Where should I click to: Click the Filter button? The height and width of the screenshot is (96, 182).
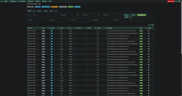pyautogui.click(x=126, y=15)
